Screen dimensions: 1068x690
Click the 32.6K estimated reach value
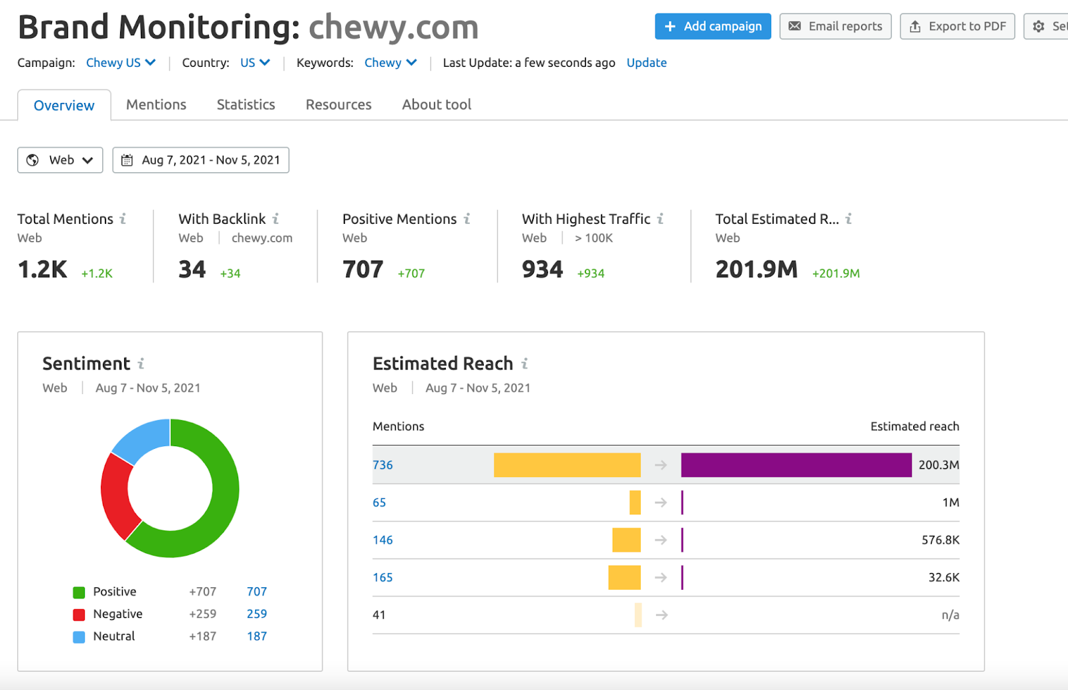(944, 577)
